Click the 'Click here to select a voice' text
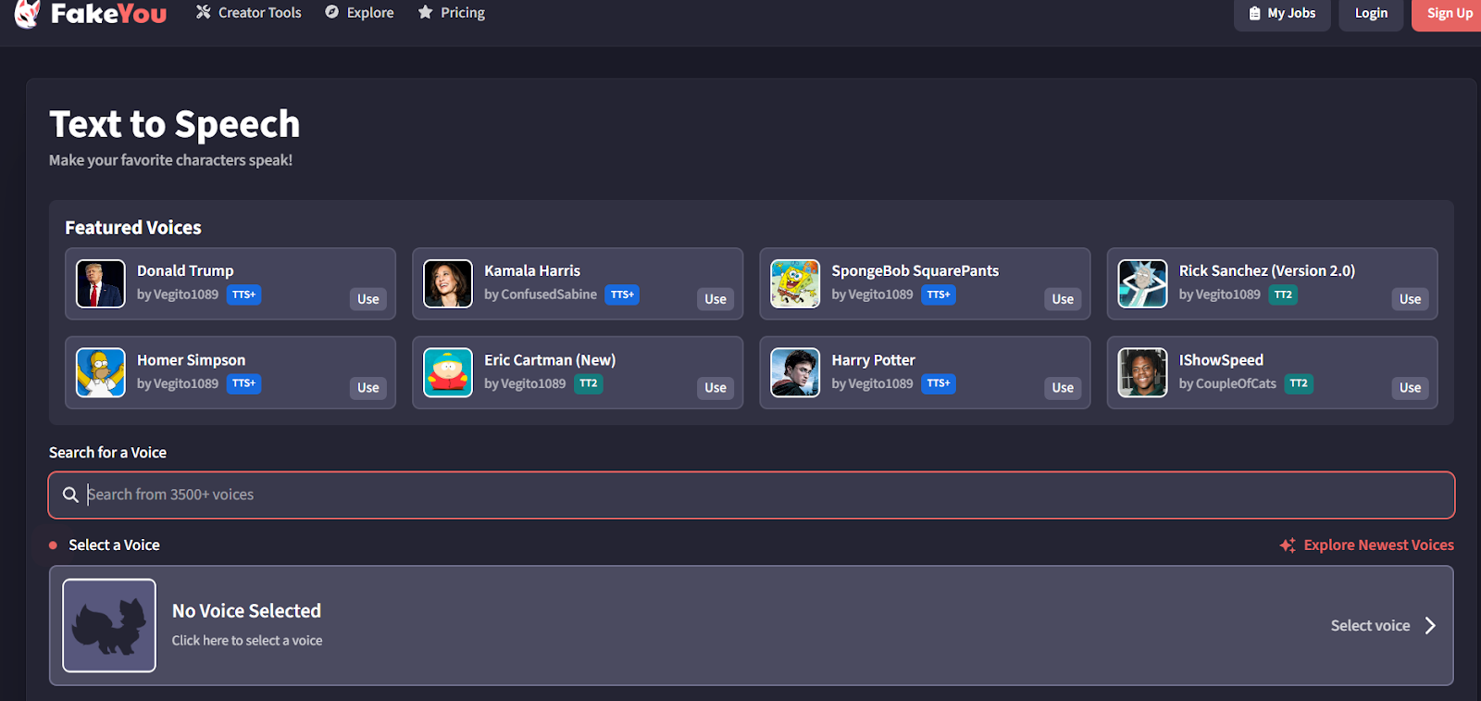The height and width of the screenshot is (701, 1481). pyautogui.click(x=247, y=641)
